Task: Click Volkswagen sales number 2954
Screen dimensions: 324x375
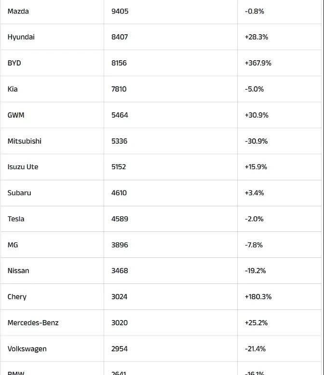Action: pyautogui.click(x=120, y=349)
